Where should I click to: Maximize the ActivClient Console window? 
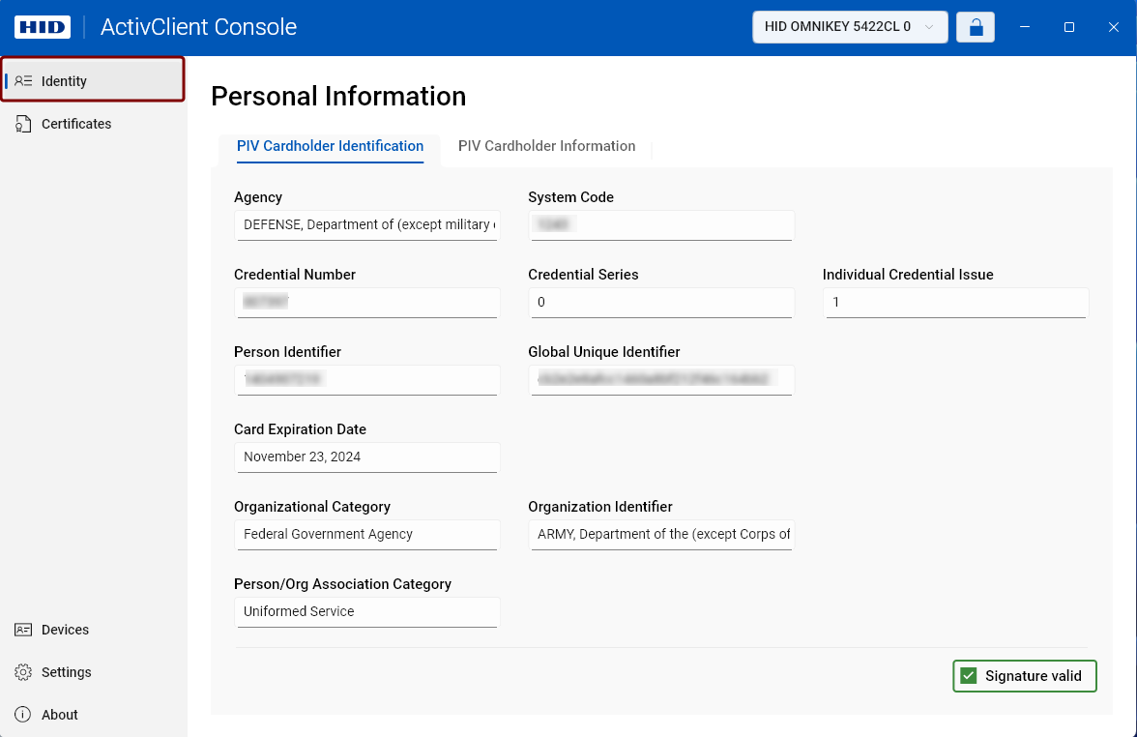[1069, 27]
